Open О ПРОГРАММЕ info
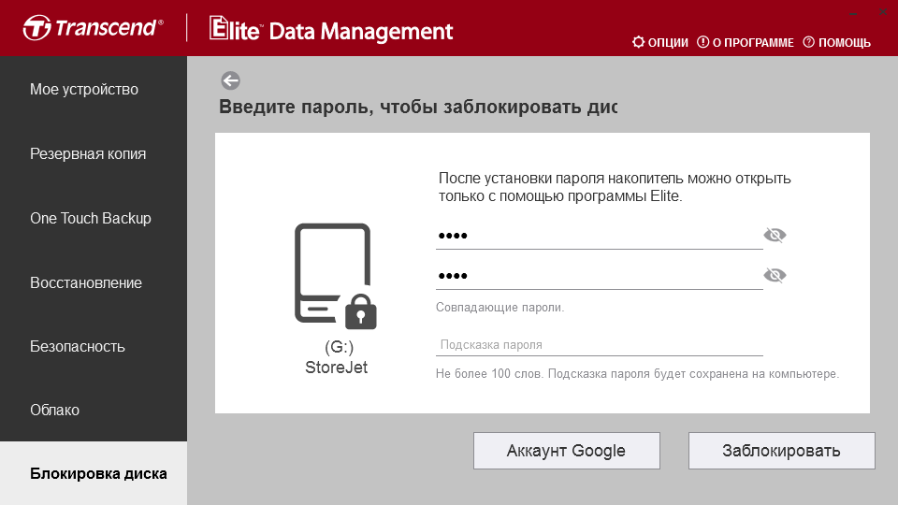The width and height of the screenshot is (898, 505). tap(746, 42)
